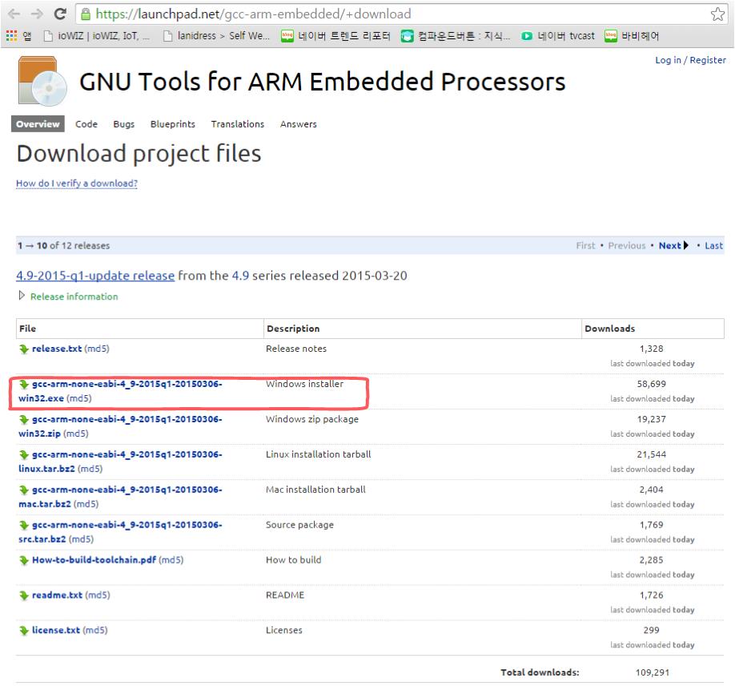Open the 4.9 series link
Screen dimensions: 735x686
click(240, 276)
